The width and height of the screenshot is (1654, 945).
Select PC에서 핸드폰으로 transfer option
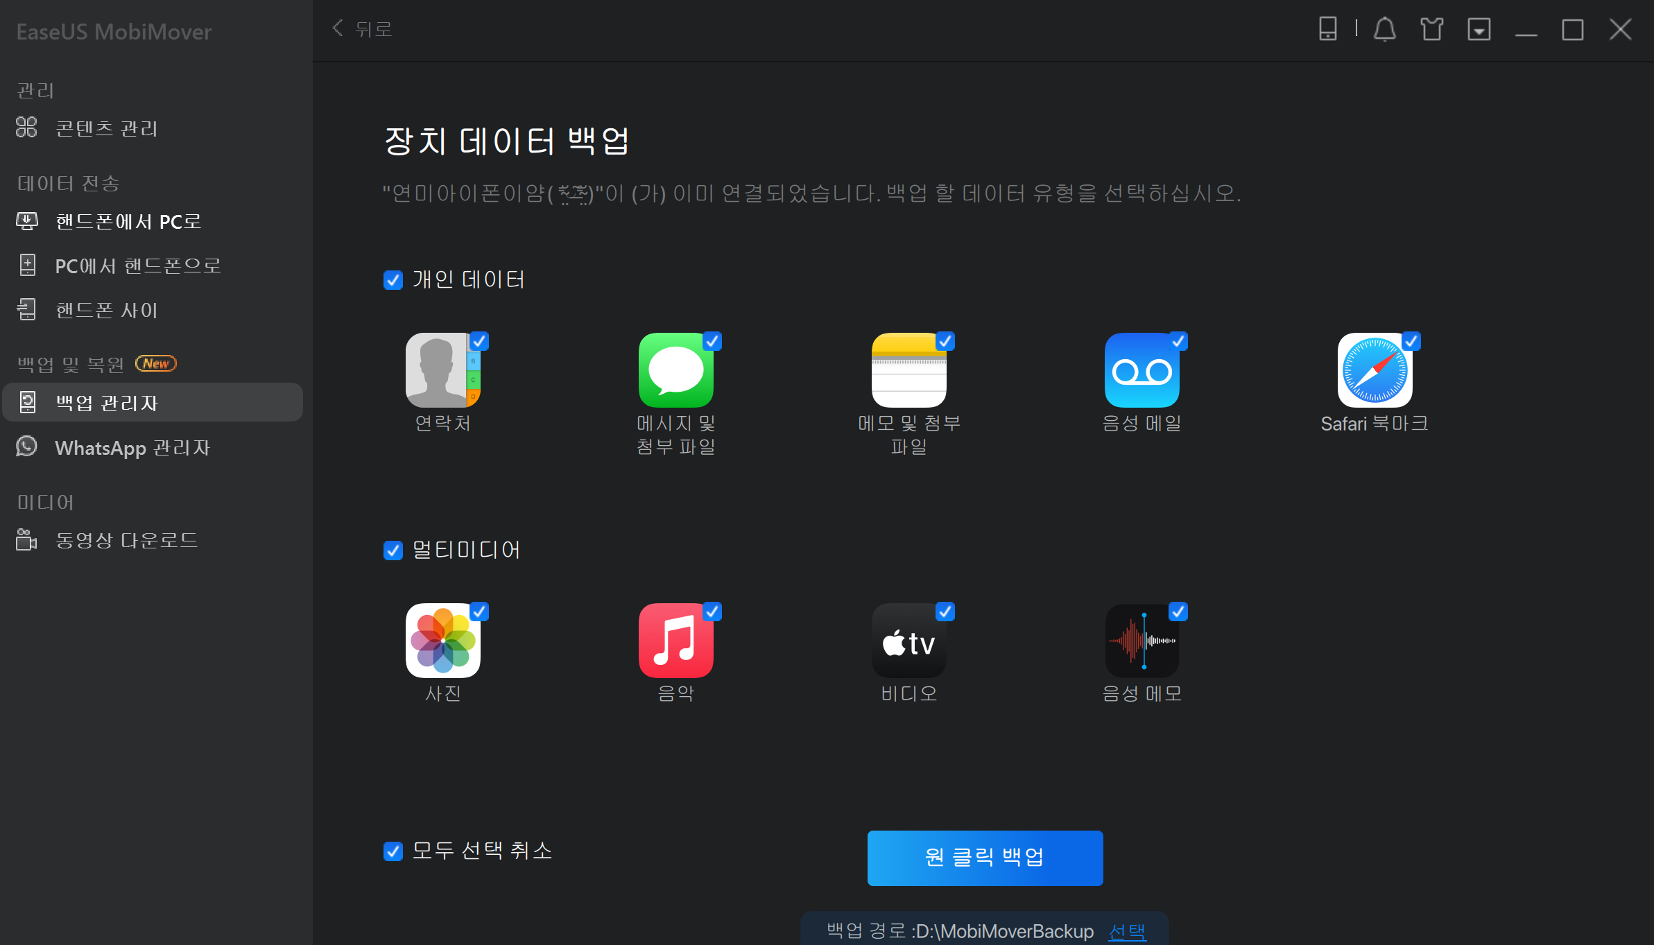[x=138, y=264]
